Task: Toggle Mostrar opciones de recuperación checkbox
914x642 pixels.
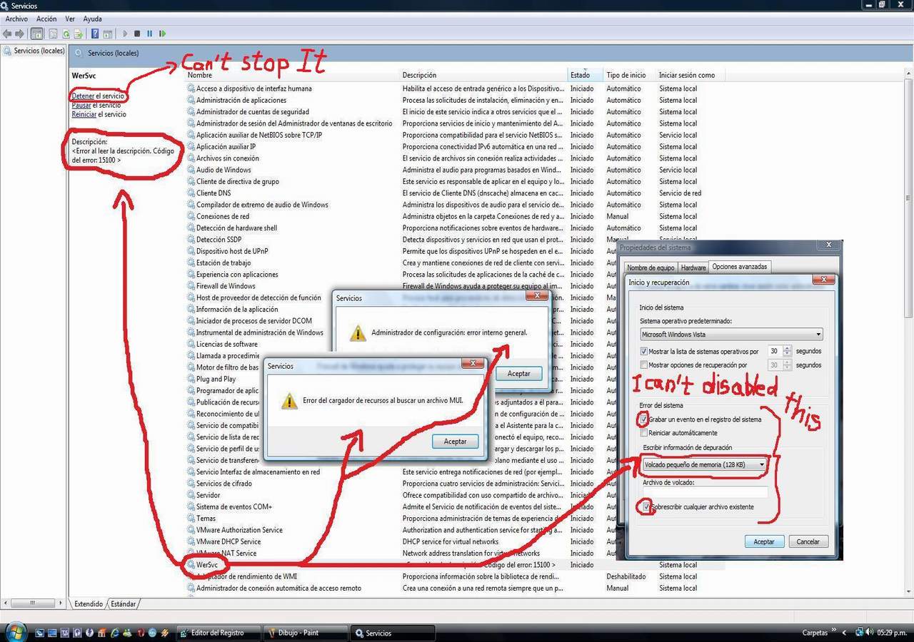Action: click(644, 365)
